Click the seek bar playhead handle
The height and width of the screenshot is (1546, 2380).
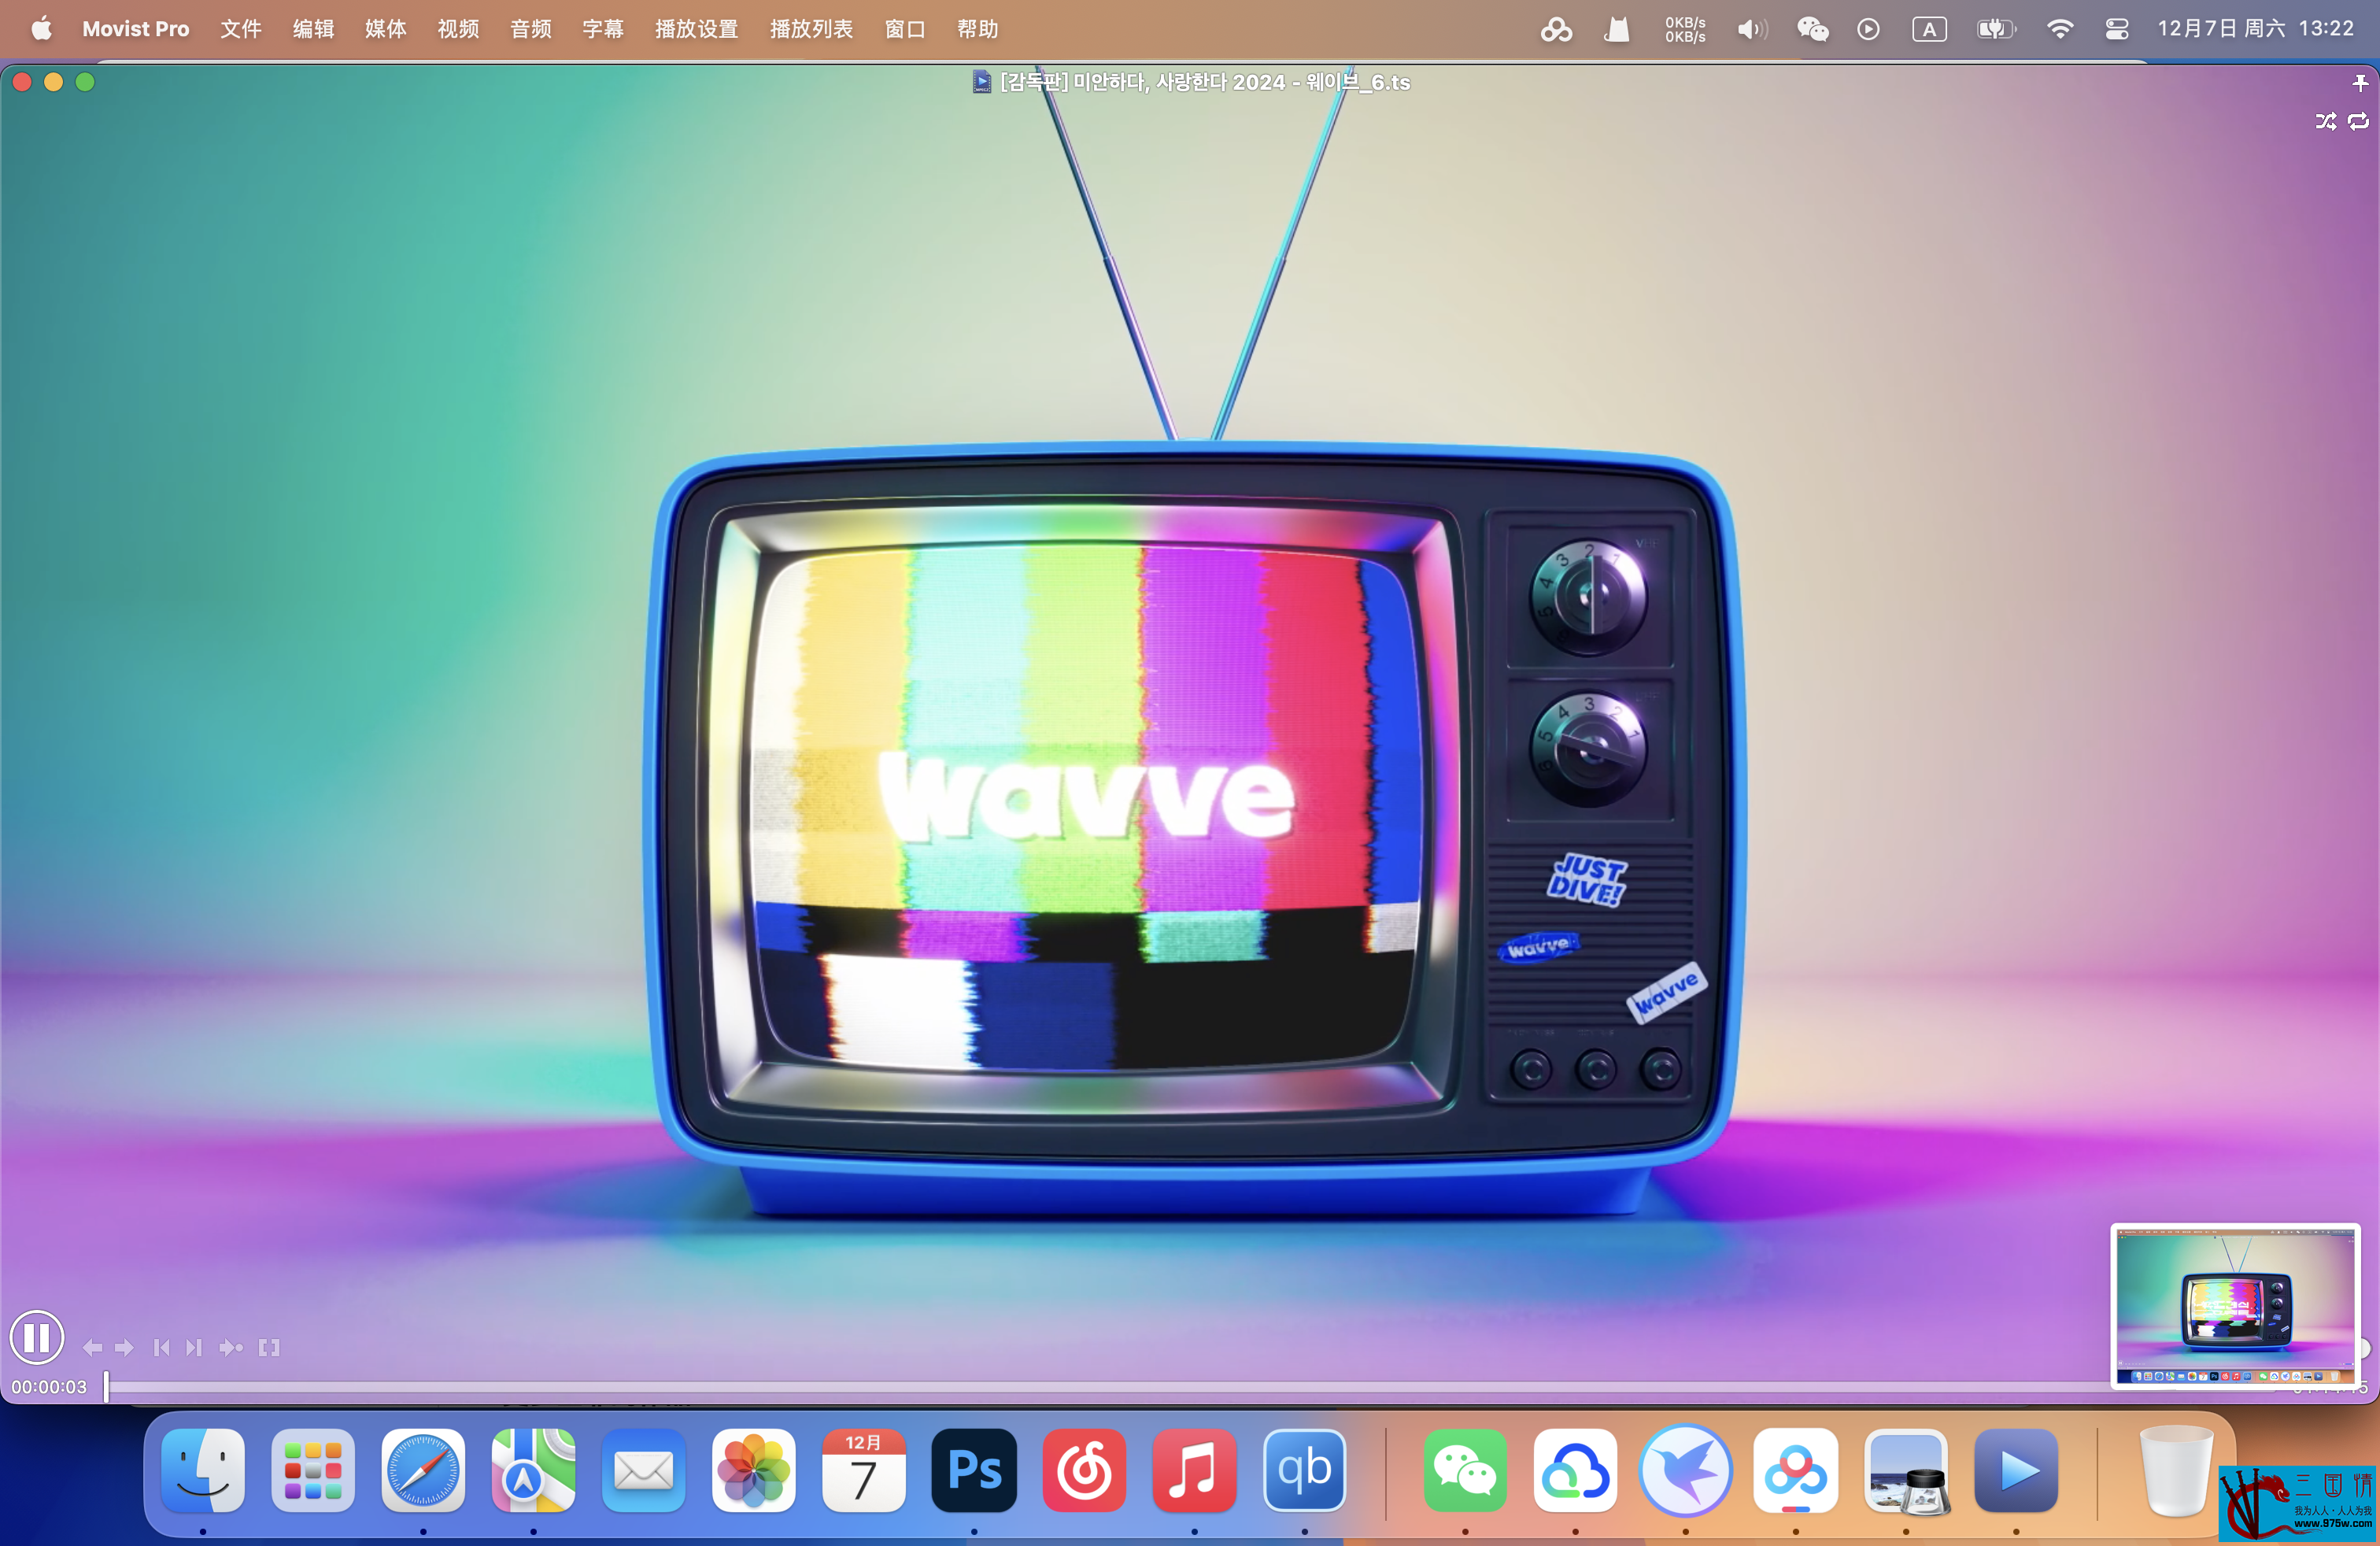point(106,1387)
